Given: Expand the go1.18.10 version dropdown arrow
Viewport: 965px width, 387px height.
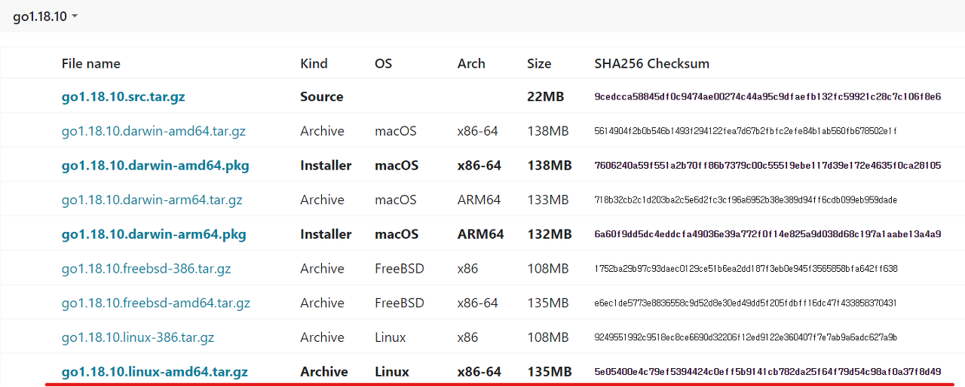Looking at the screenshot, I should (x=75, y=17).
